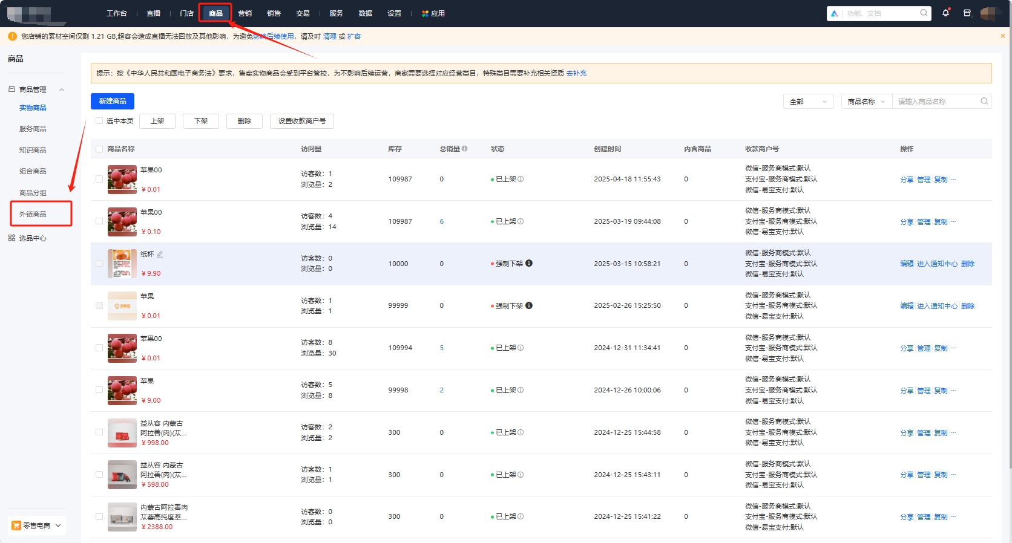The image size is (1012, 543).
Task: Click the shop storefront icon in header
Action: click(967, 13)
